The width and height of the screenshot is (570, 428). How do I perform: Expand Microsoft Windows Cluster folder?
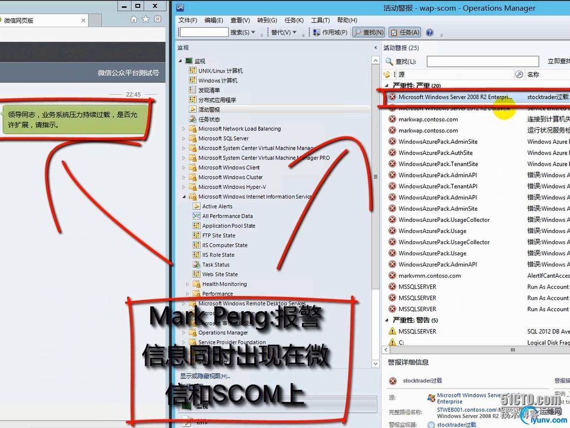tap(183, 177)
